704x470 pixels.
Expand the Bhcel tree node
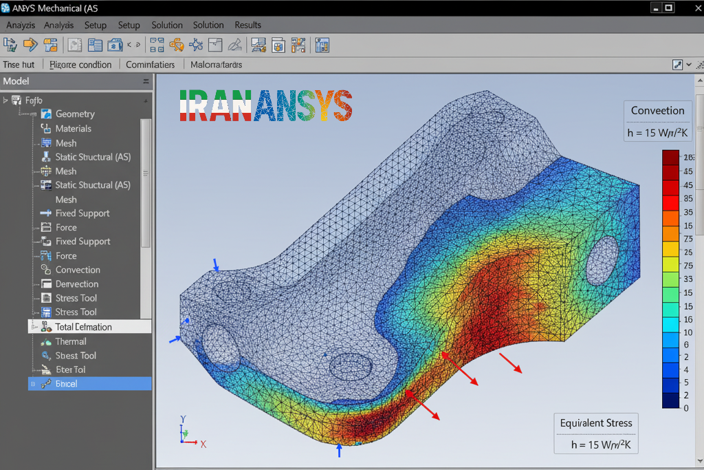coord(33,384)
